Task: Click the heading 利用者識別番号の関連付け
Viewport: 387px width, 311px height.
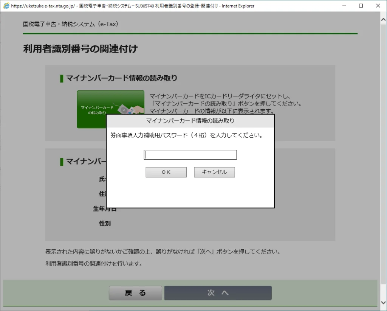Action: tap(80, 49)
